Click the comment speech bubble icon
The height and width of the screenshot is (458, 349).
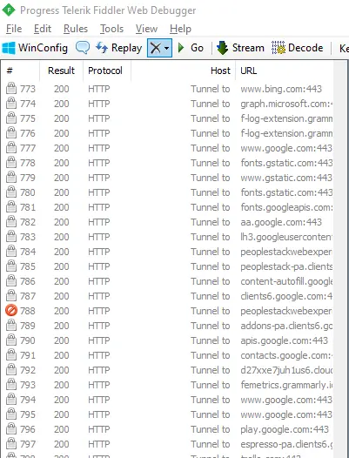pyautogui.click(x=83, y=48)
